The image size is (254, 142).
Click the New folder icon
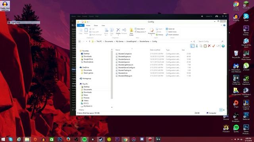pyautogui.click(x=131, y=32)
